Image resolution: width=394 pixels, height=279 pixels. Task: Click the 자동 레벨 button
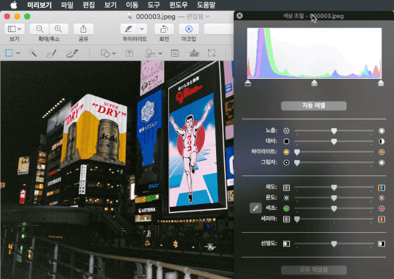tap(313, 105)
